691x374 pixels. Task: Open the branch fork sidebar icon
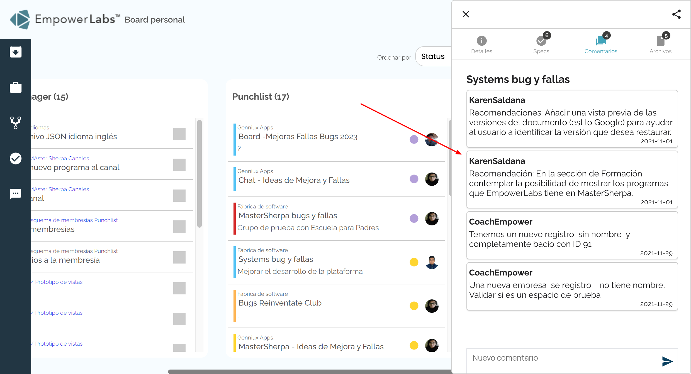click(x=16, y=123)
